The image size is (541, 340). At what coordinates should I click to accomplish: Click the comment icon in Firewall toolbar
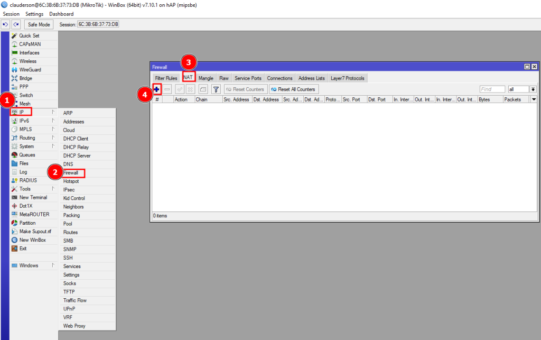203,89
